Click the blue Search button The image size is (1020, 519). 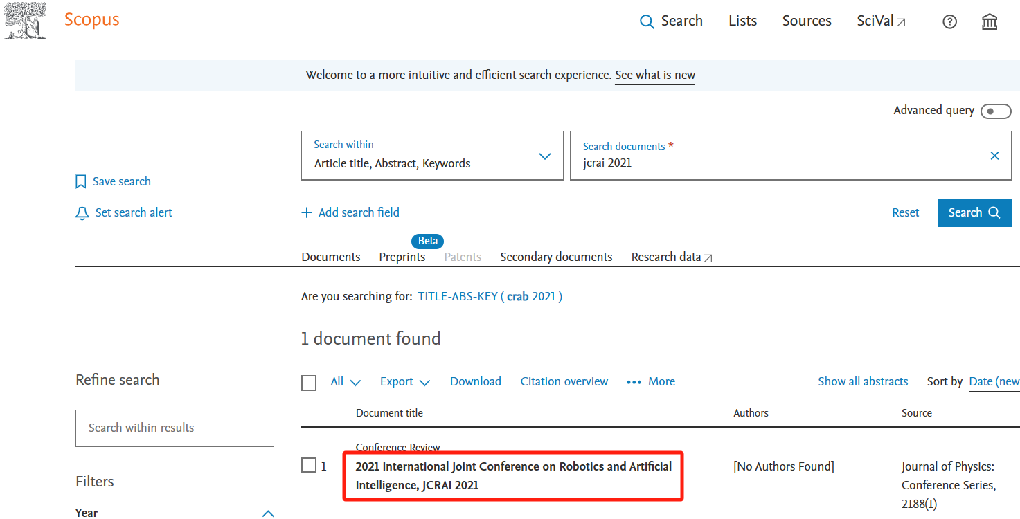pos(974,213)
